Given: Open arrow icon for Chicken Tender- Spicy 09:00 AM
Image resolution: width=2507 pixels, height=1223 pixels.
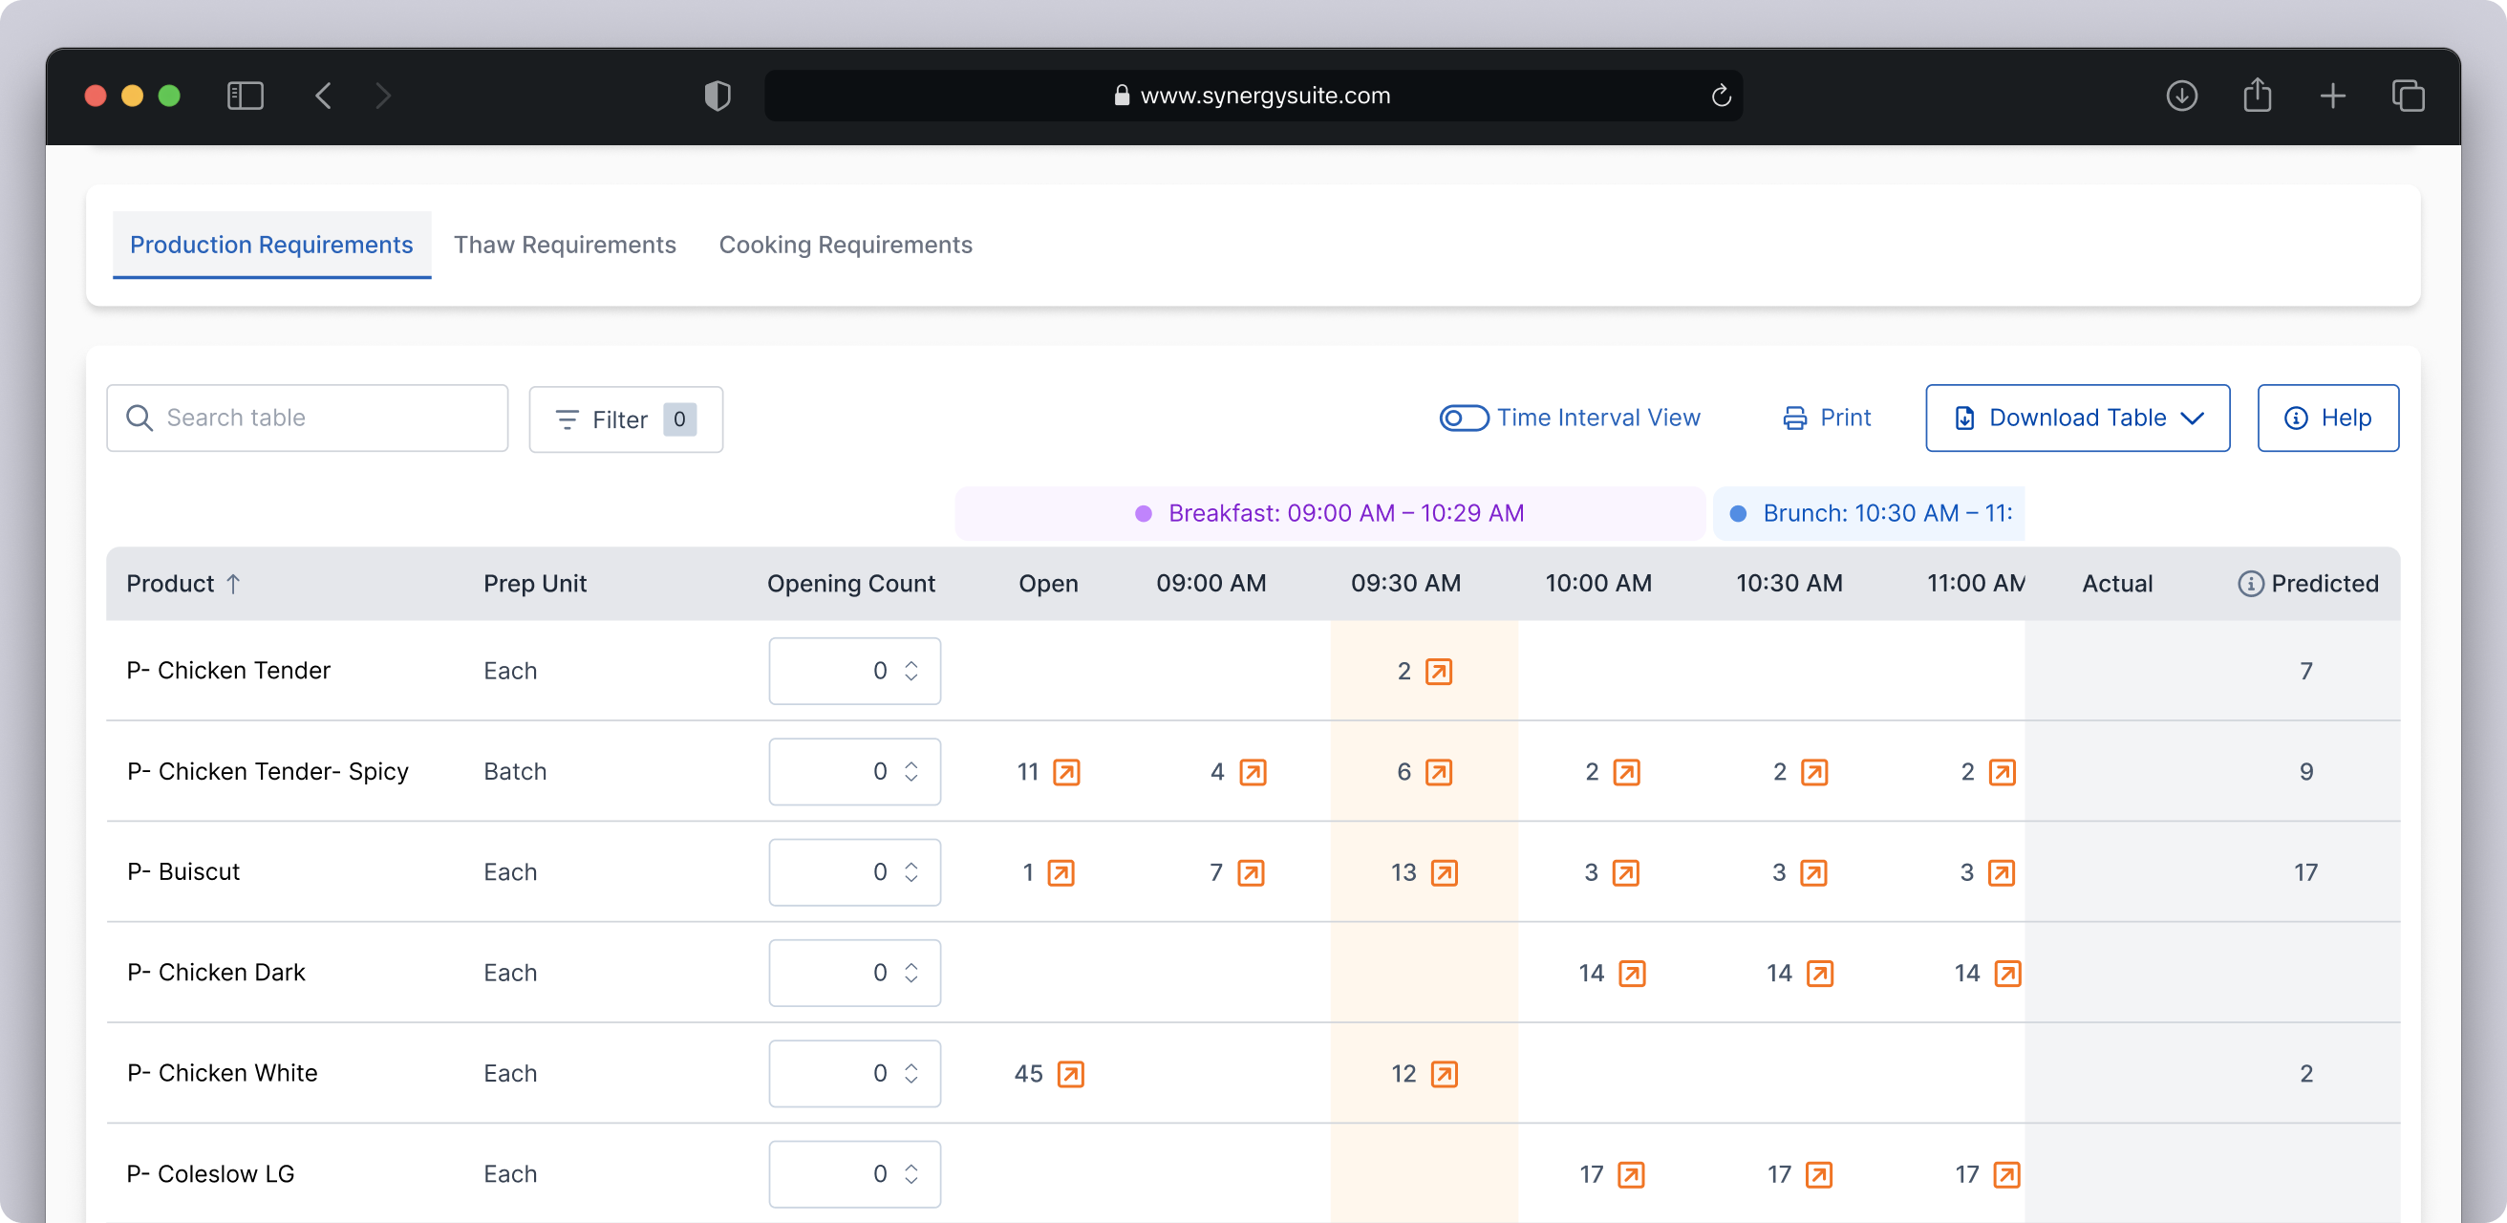Looking at the screenshot, I should (1253, 773).
